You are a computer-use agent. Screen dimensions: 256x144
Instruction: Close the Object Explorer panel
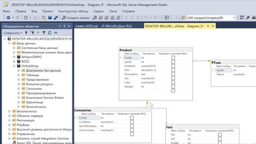[69, 26]
